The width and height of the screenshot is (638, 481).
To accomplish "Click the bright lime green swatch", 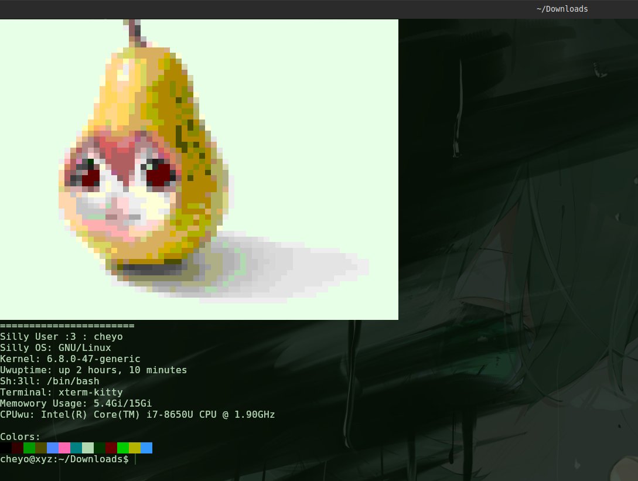I will [x=123, y=448].
